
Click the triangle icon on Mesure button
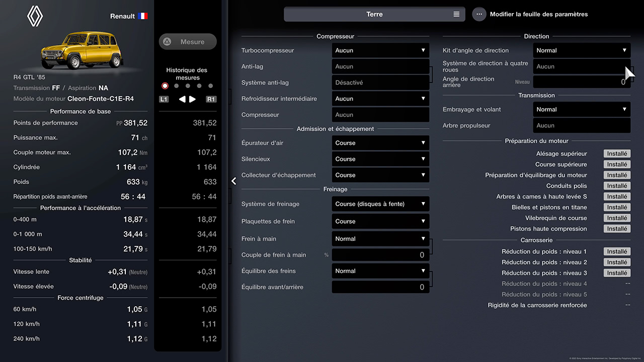(x=167, y=42)
